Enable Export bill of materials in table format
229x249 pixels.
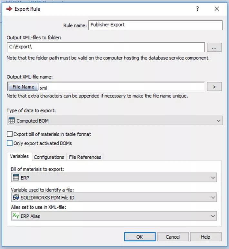pyautogui.click(x=10, y=134)
